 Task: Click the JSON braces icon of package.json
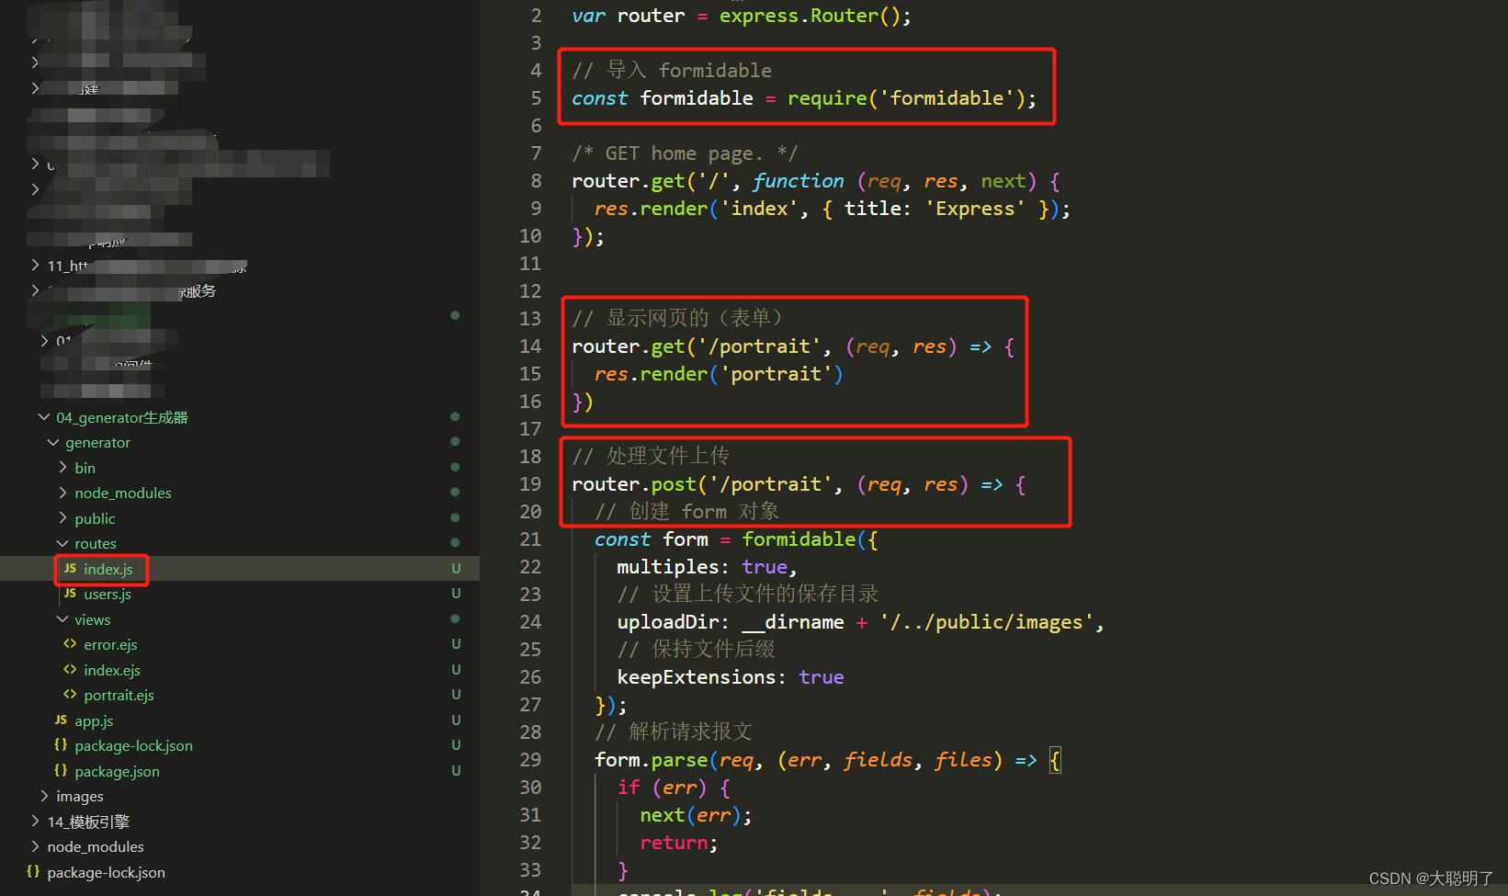[61, 771]
